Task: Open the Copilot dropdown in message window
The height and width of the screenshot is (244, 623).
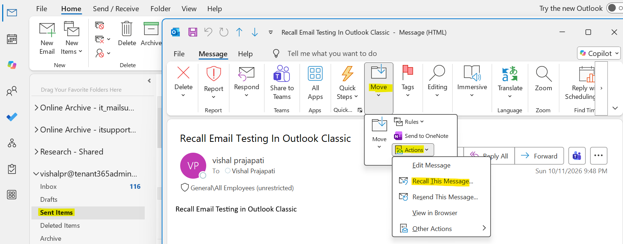Action: (x=599, y=53)
